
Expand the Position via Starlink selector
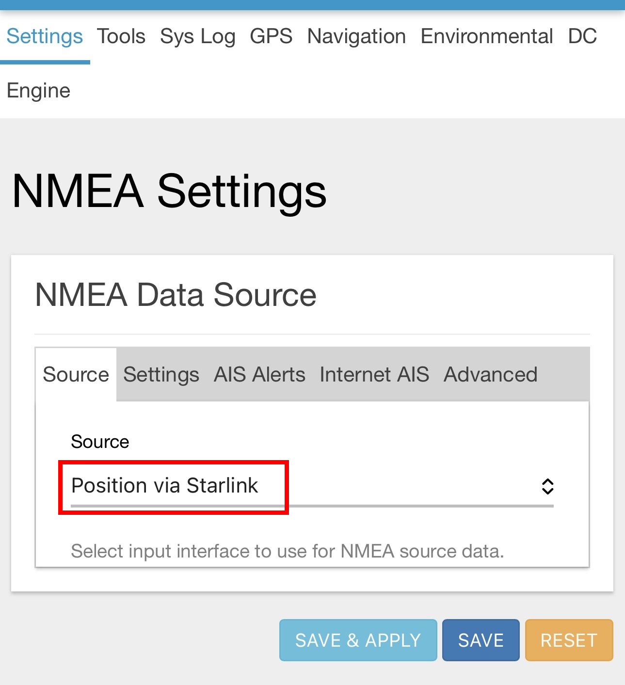pos(310,486)
